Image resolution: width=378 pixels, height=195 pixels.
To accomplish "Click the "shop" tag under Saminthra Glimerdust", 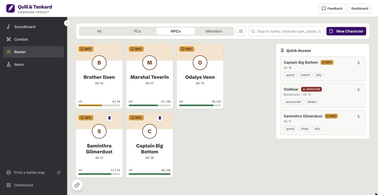I will tap(304, 129).
